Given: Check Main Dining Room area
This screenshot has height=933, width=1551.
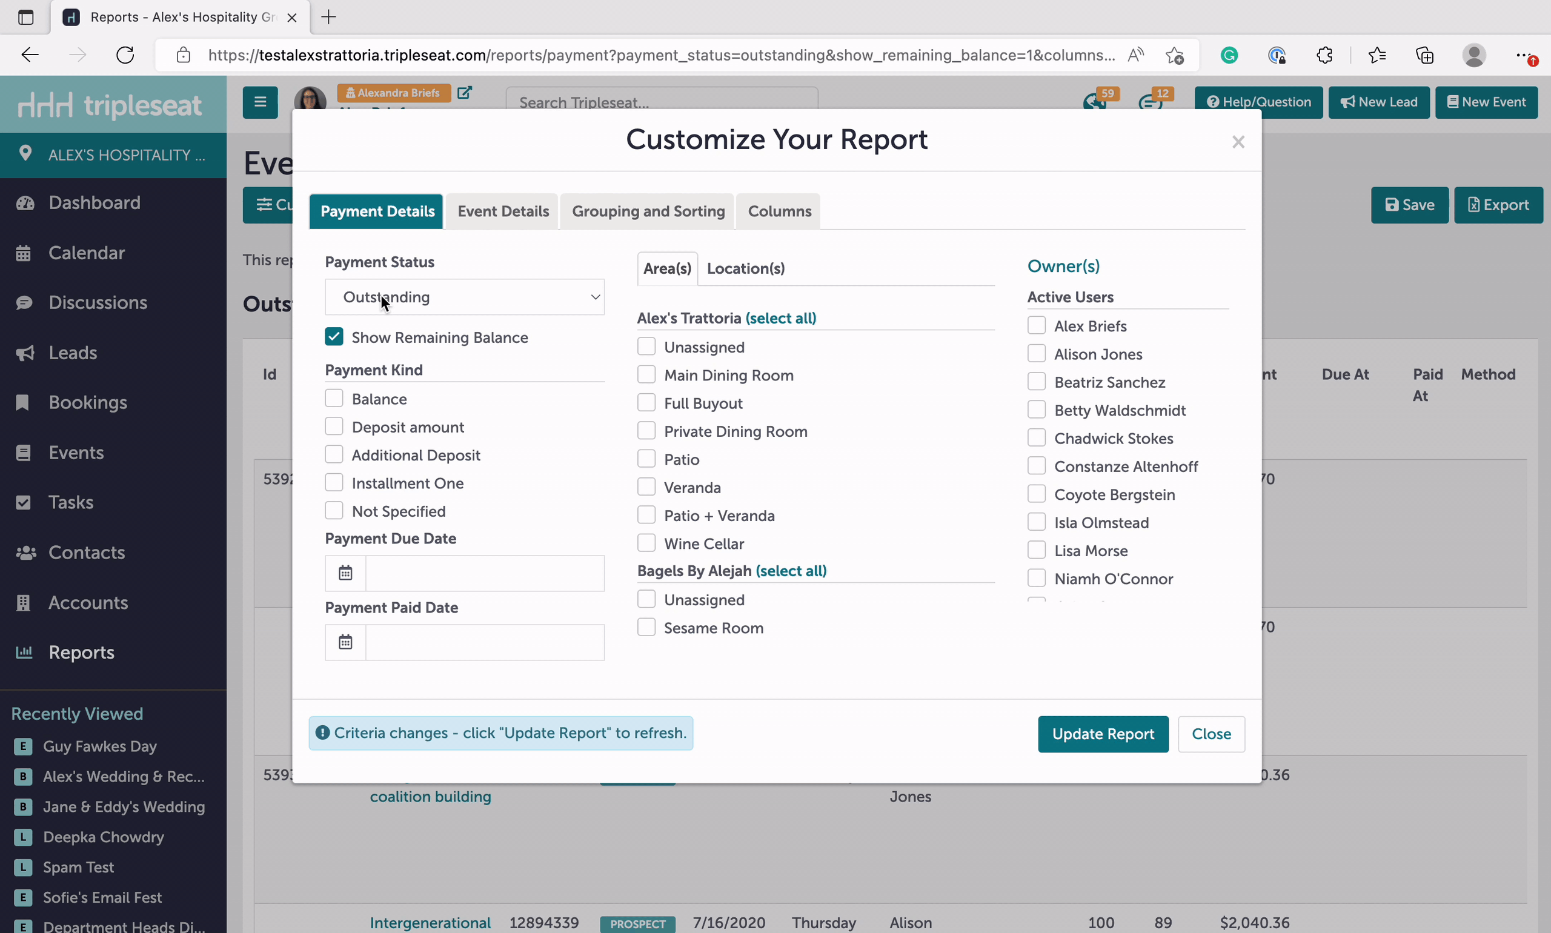Looking at the screenshot, I should 646,374.
